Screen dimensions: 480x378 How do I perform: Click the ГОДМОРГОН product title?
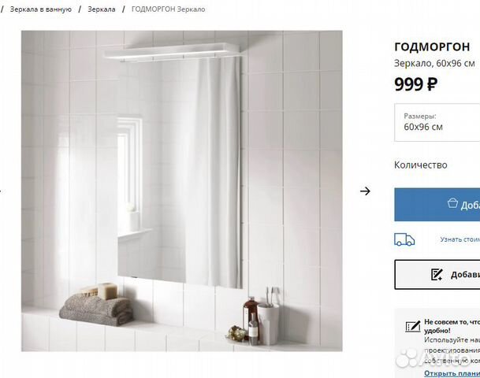432,46
